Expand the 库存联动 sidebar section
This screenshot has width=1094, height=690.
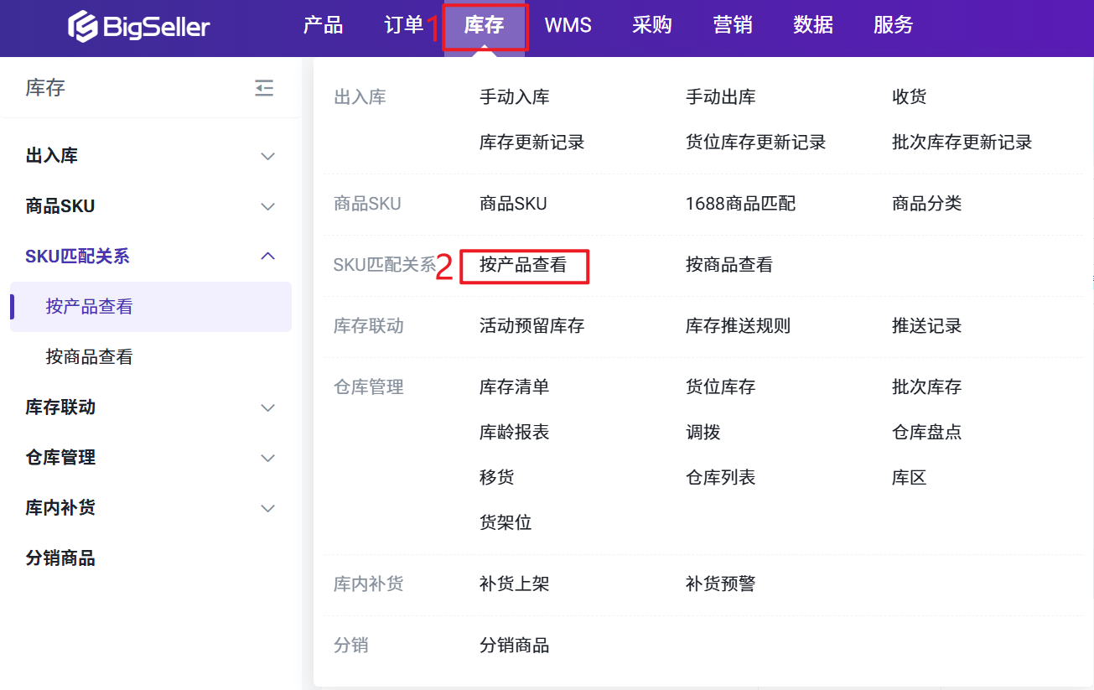tap(267, 407)
